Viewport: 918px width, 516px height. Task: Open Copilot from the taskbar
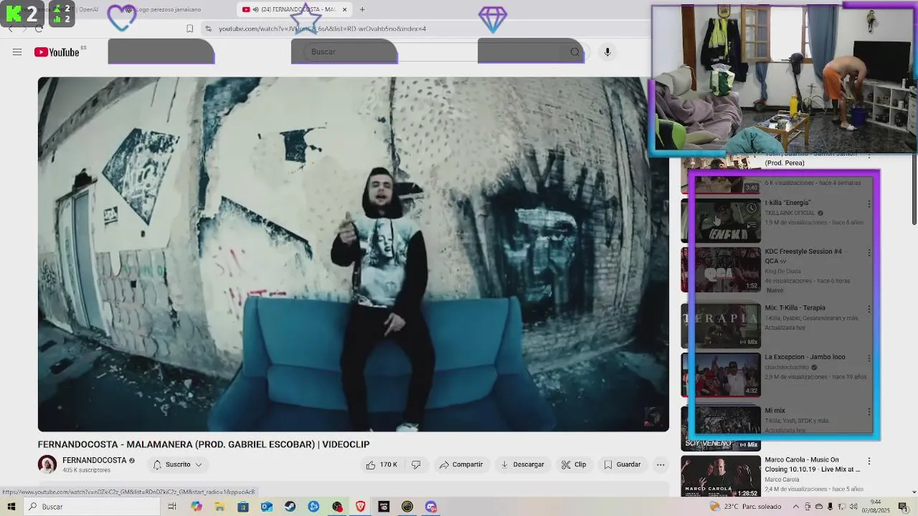(197, 507)
